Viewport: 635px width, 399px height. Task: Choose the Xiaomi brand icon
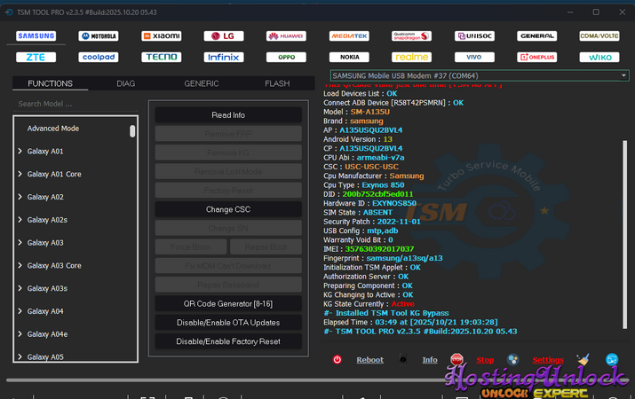pyautogui.click(x=161, y=36)
